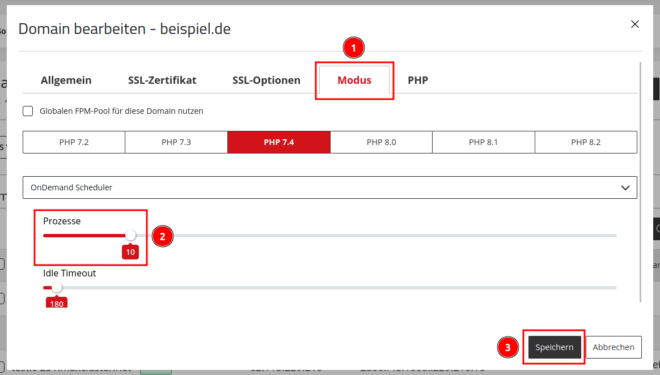This screenshot has height=375, width=660.
Task: Click the Prozesse slider handle
Action: 130,236
